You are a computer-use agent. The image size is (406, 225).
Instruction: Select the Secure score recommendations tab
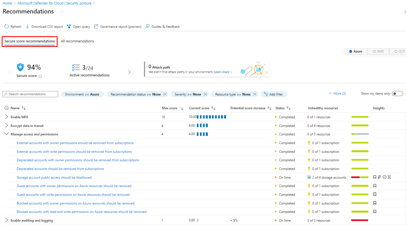pos(29,41)
